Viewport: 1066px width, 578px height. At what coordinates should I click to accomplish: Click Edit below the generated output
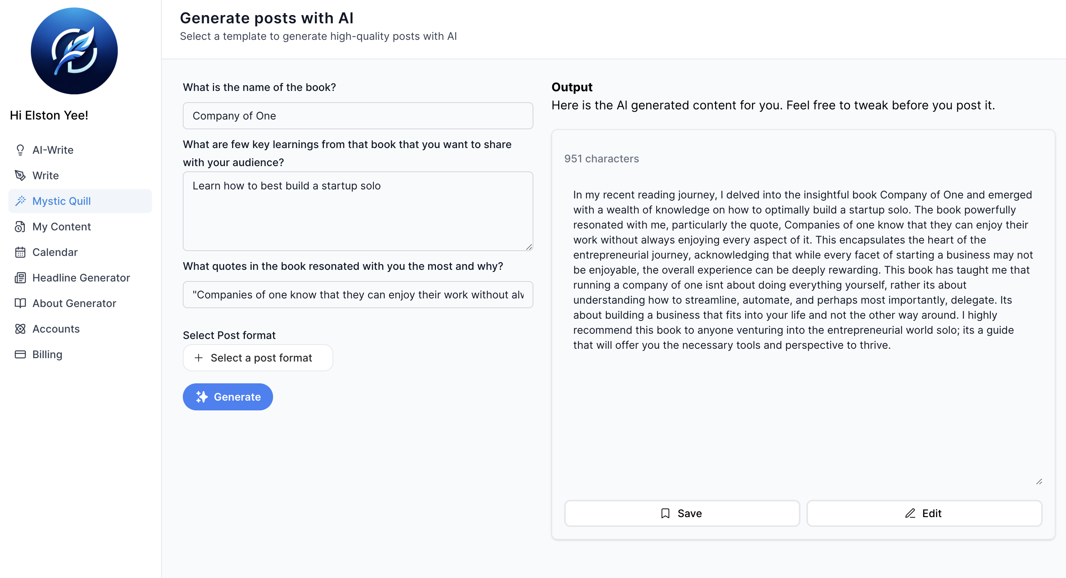(x=924, y=513)
